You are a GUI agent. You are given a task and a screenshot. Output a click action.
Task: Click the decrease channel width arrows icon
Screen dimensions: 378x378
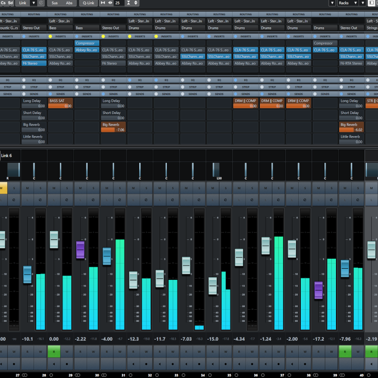[103, 3]
